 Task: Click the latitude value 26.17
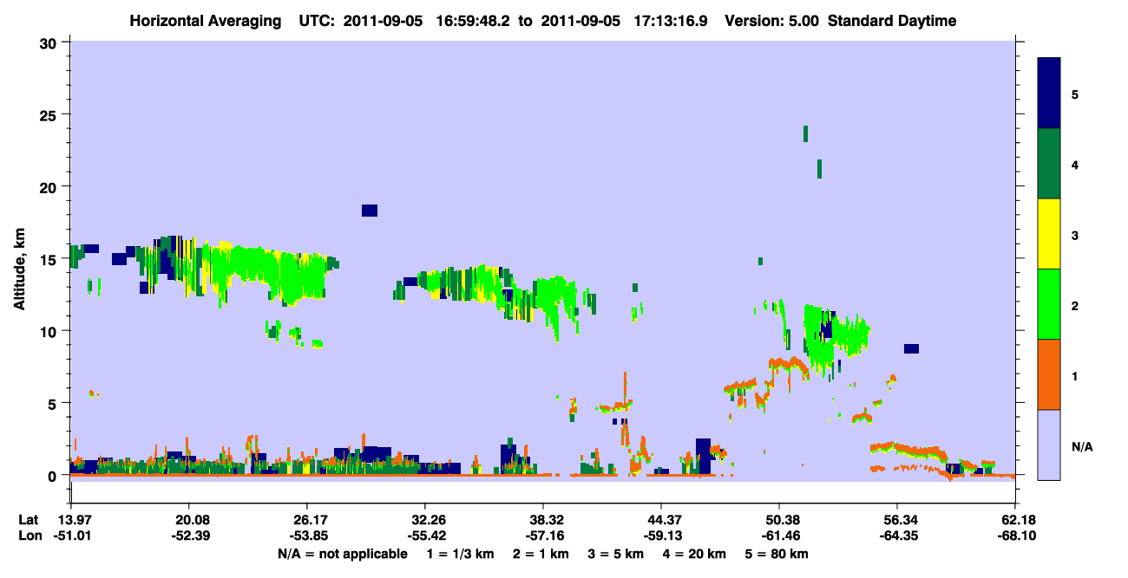(x=306, y=520)
